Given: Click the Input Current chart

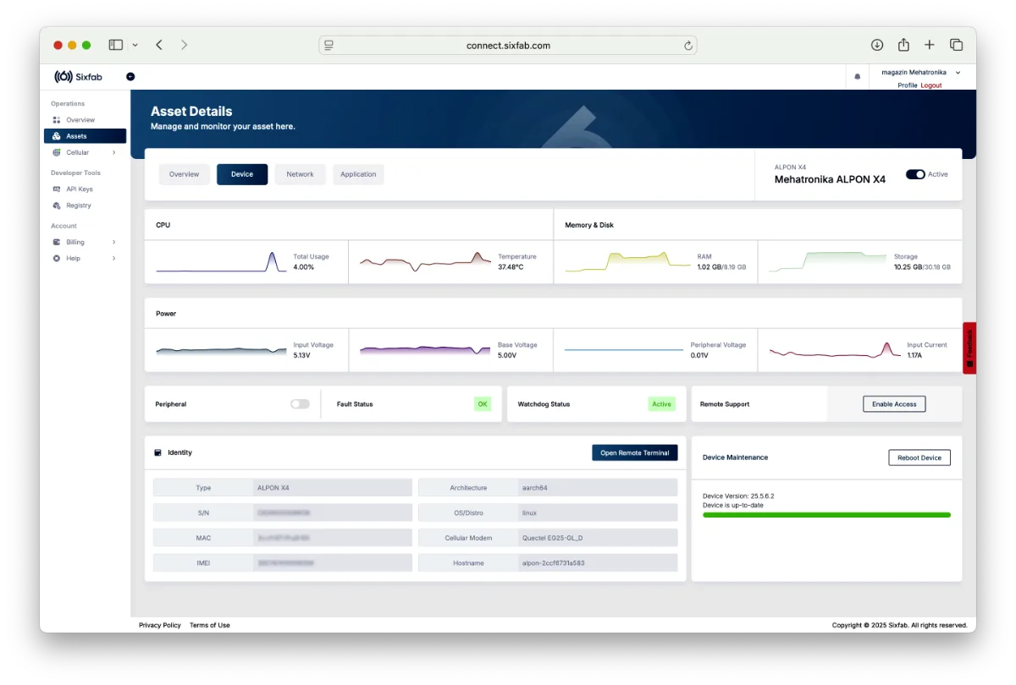Looking at the screenshot, I should 835,349.
